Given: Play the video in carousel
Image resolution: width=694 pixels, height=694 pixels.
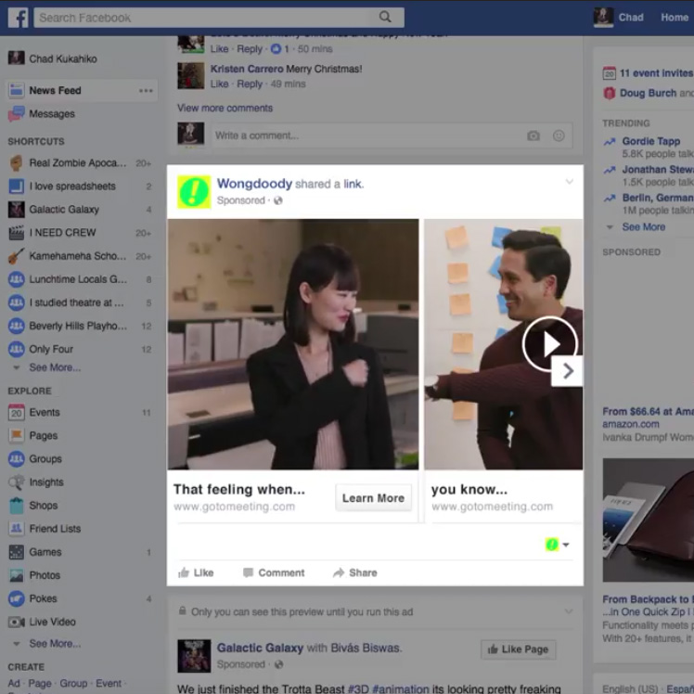Looking at the screenshot, I should (549, 344).
